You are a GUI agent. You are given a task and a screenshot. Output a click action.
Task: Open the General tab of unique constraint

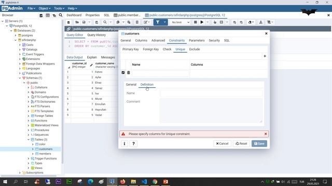[x=131, y=84]
